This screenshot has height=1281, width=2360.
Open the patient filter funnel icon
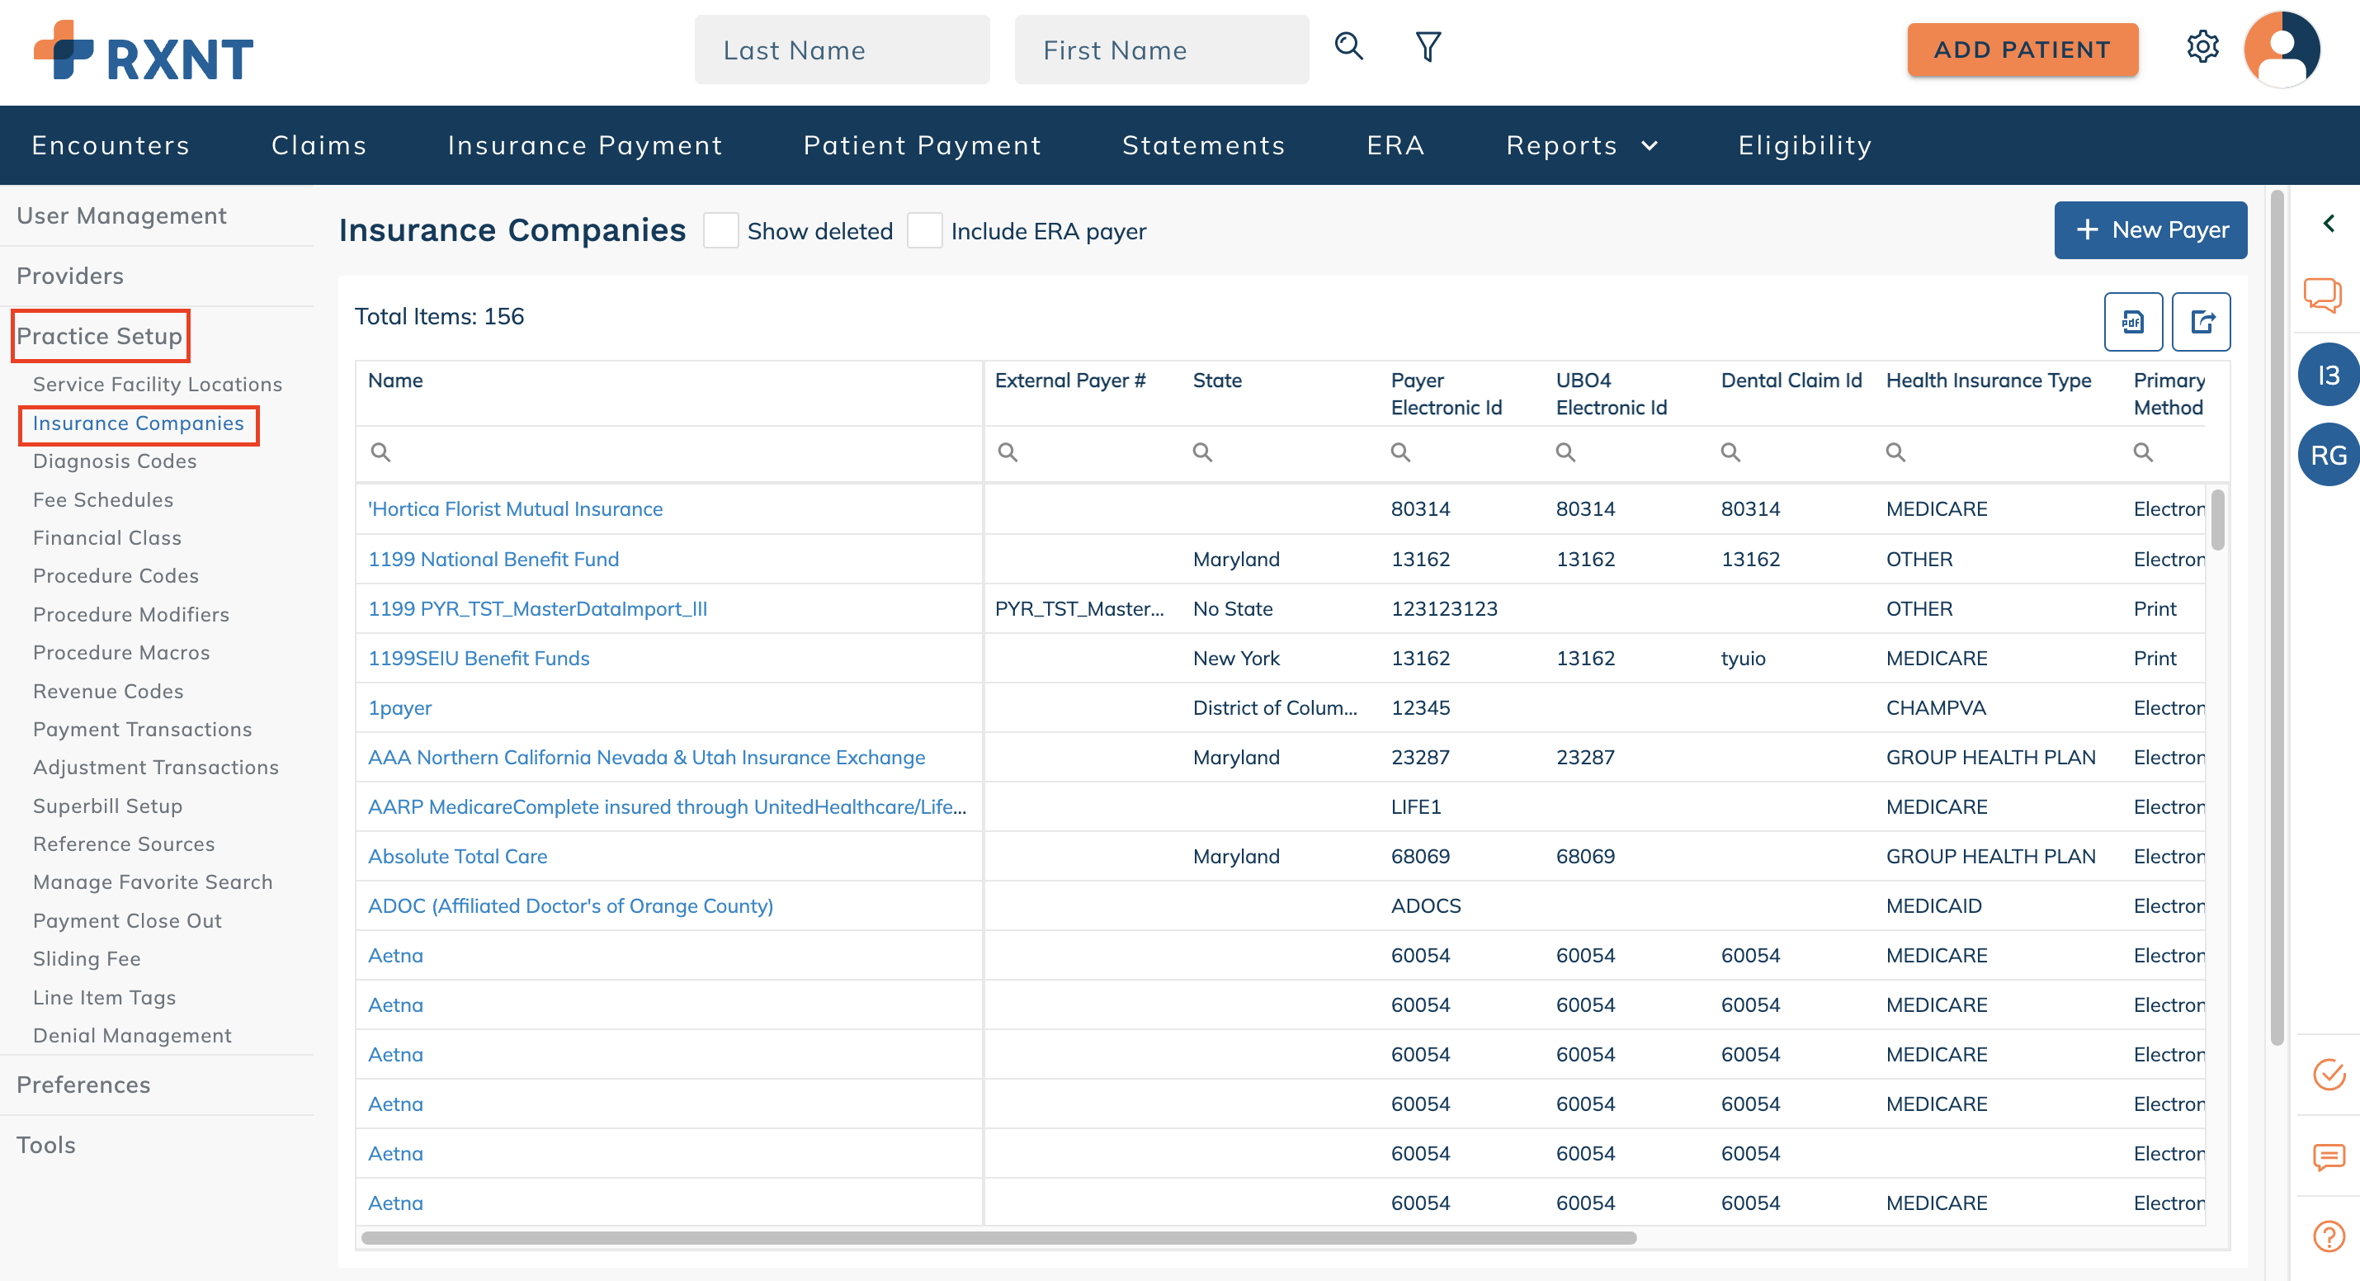click(x=1428, y=47)
